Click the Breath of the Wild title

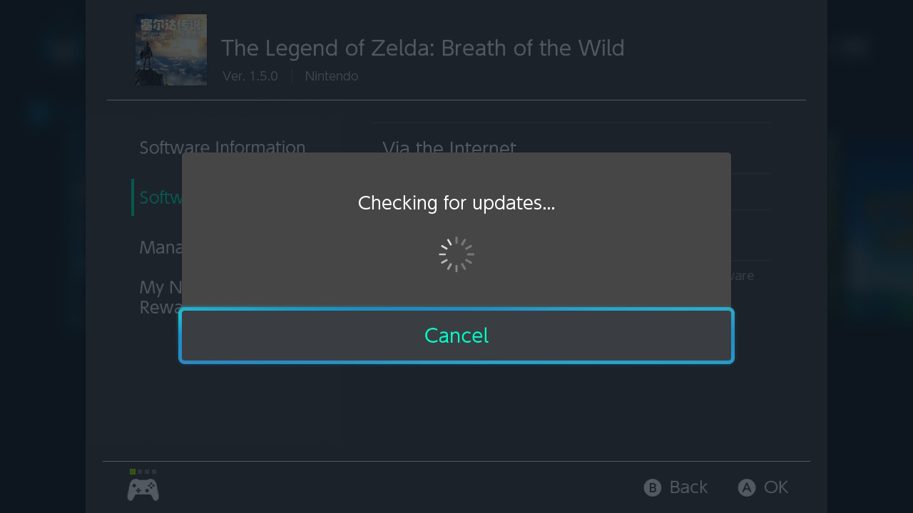(x=422, y=48)
